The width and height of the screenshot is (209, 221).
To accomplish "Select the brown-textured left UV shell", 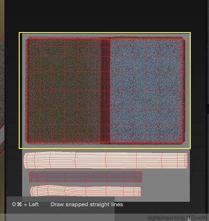I will pos(63,90).
